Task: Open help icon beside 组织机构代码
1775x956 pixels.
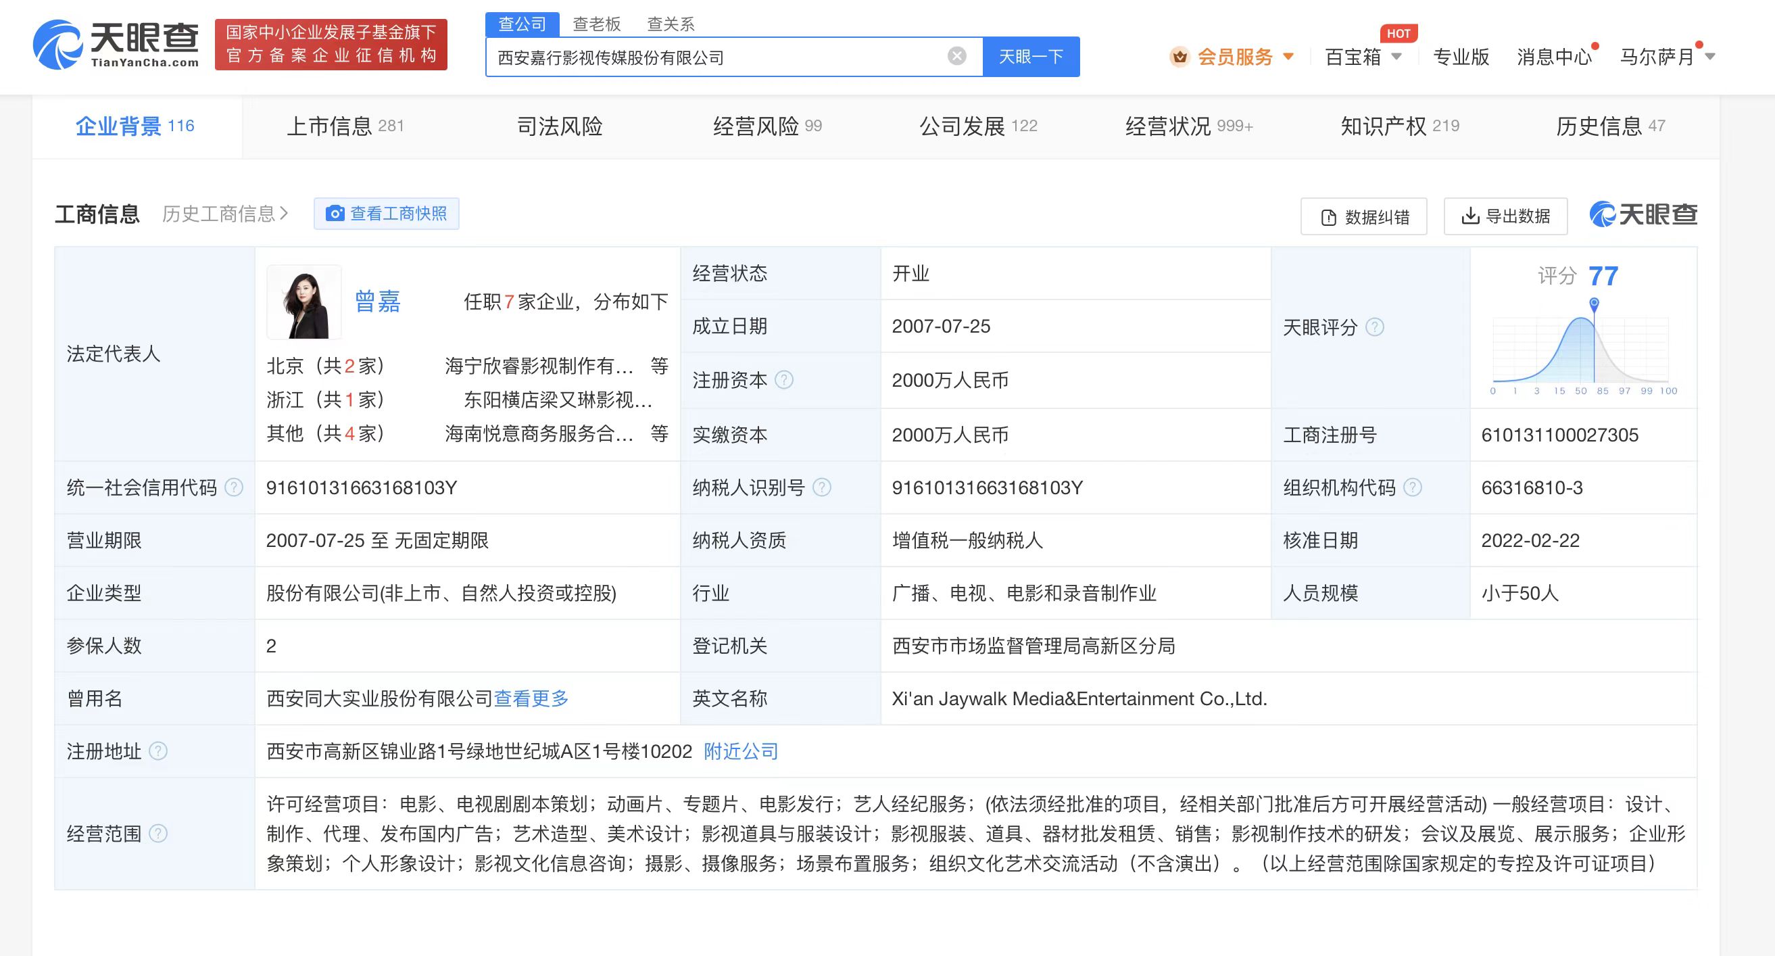Action: (x=1413, y=487)
